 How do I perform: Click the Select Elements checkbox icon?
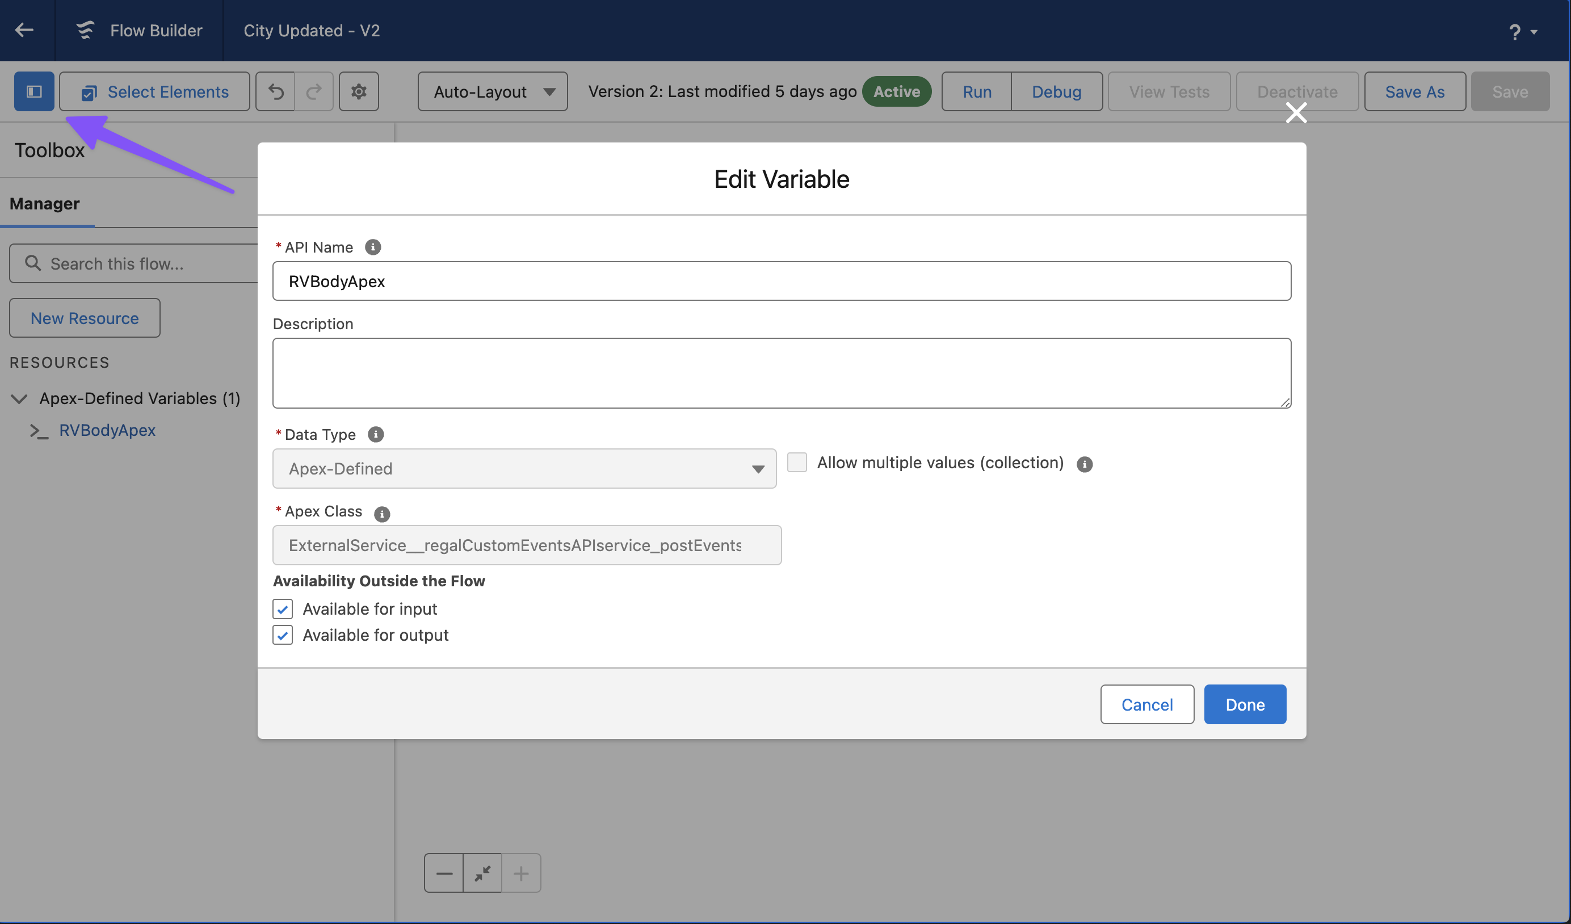pyautogui.click(x=89, y=93)
